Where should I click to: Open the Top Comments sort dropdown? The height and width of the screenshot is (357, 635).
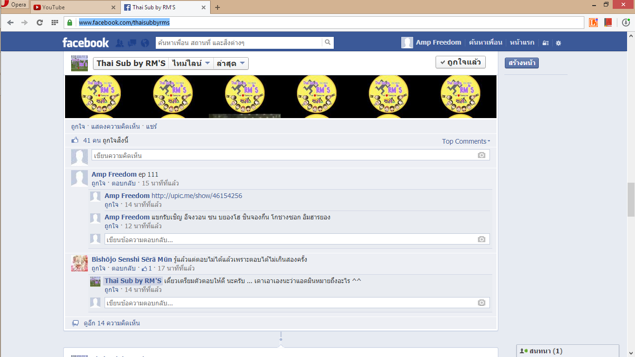point(466,141)
